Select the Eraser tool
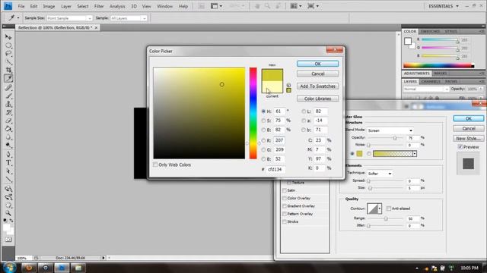 [x=8, y=121]
